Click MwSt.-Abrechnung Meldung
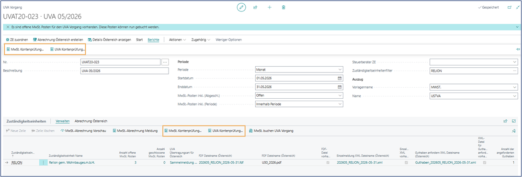The image size is (522, 177). pos(135,131)
